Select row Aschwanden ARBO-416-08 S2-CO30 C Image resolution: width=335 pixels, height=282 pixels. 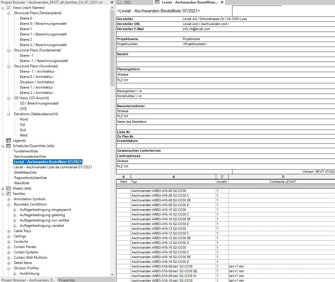(160, 195)
